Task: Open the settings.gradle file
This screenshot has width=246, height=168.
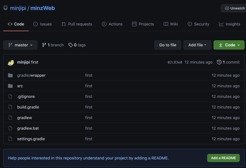Action: pyautogui.click(x=31, y=139)
